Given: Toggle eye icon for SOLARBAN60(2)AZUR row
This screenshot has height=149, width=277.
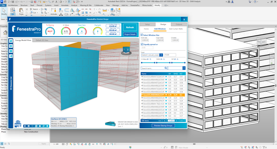Looking at the screenshot, I should point(166,92).
